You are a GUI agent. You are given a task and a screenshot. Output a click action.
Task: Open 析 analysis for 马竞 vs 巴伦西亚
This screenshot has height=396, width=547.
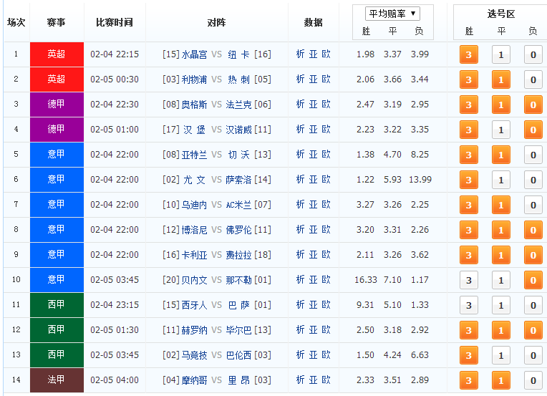[301, 355]
